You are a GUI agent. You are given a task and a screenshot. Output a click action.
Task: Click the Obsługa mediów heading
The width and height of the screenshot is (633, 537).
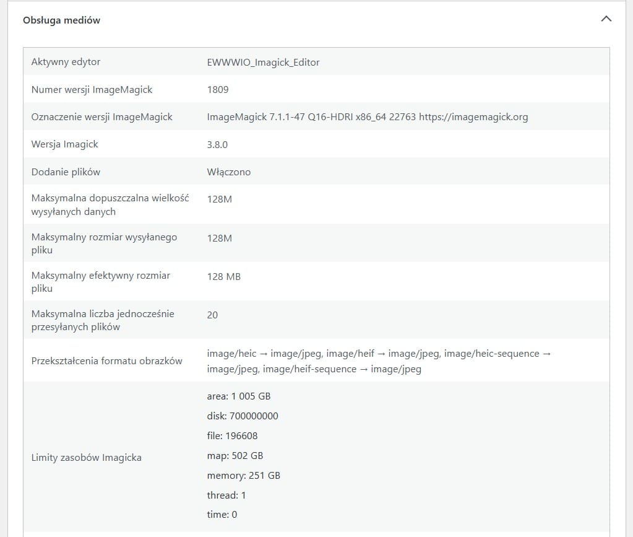click(61, 20)
